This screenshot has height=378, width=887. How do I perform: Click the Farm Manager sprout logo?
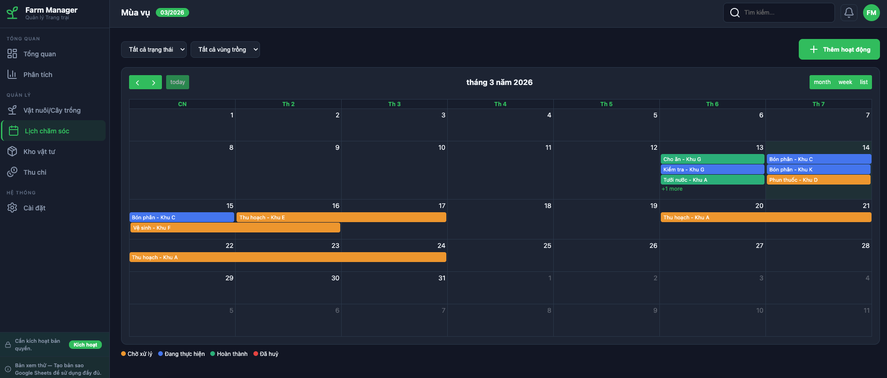point(13,13)
